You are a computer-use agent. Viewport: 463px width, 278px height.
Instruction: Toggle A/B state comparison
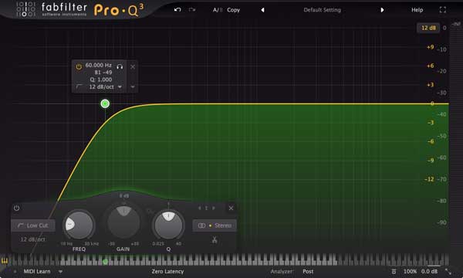218,10
